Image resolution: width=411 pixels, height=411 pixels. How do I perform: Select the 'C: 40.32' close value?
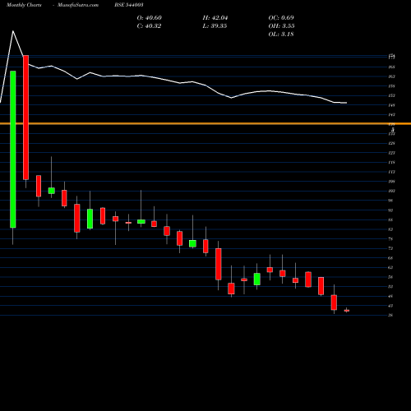pyautogui.click(x=149, y=26)
